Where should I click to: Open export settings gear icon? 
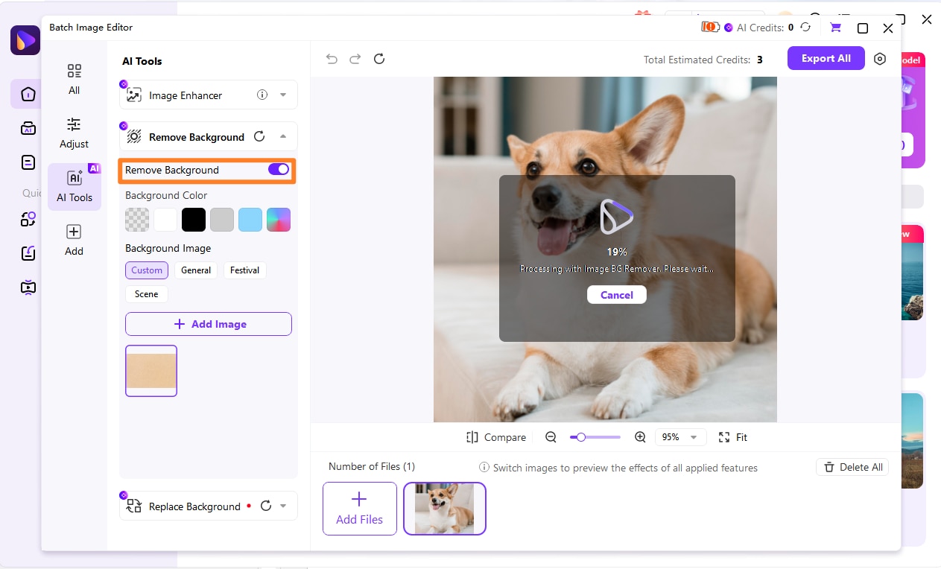click(880, 59)
